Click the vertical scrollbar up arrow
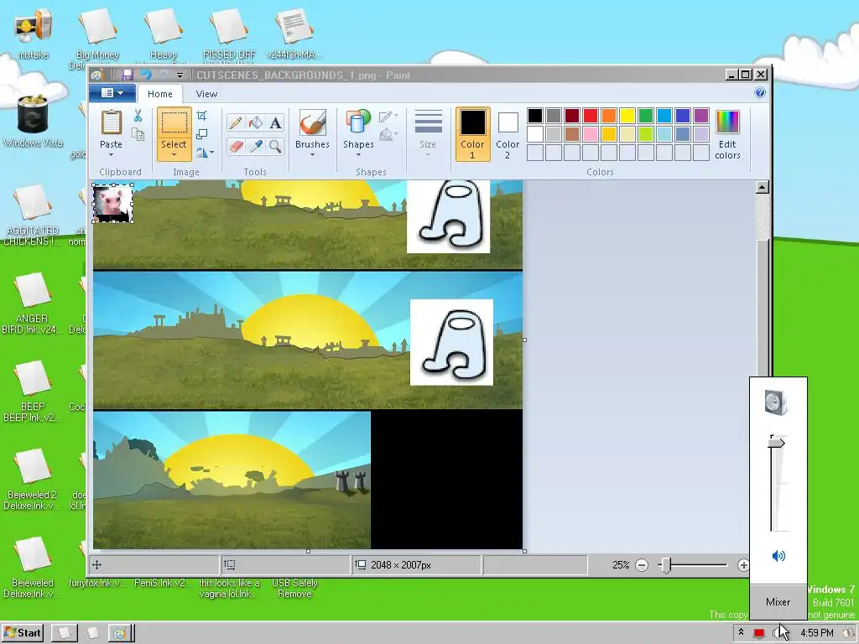The image size is (859, 644). pyautogui.click(x=762, y=187)
